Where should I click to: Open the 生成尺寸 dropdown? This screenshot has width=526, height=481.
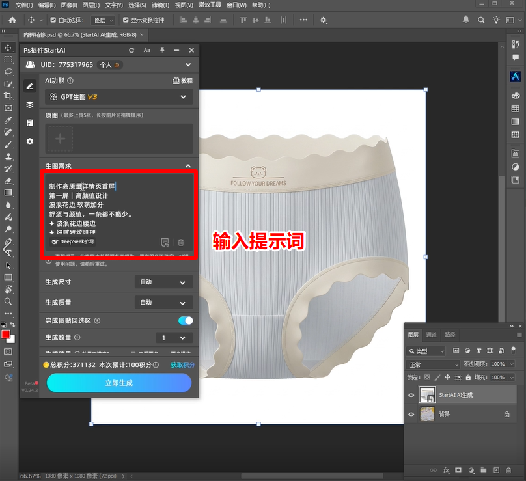point(164,282)
